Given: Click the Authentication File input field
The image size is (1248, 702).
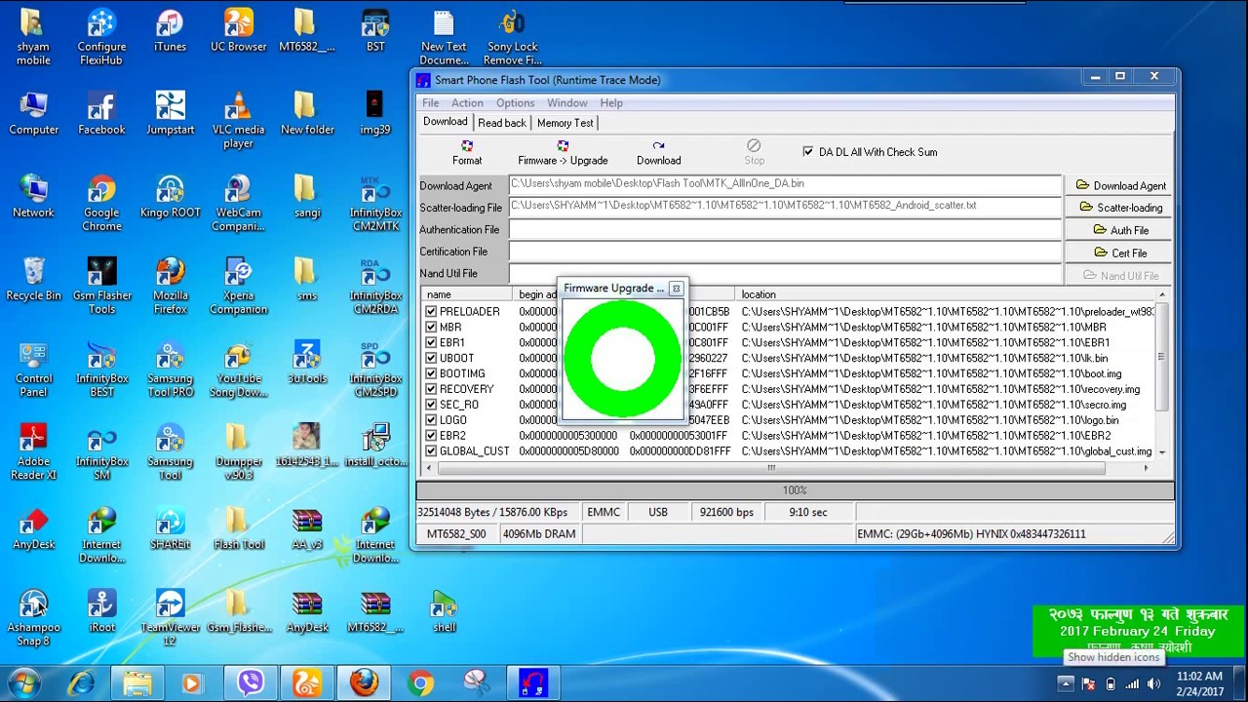Looking at the screenshot, I should click(785, 229).
